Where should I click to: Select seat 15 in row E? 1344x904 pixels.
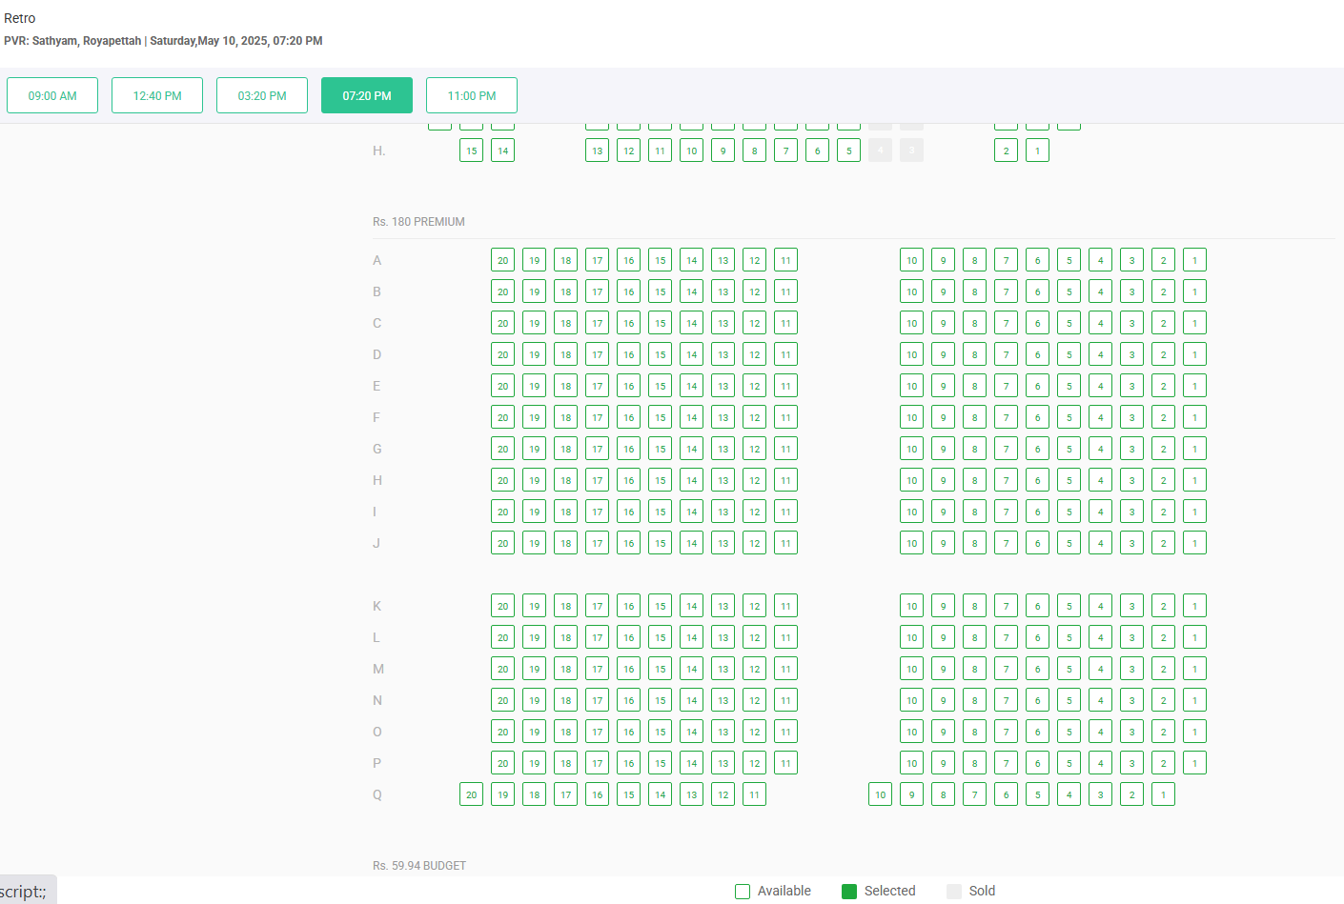click(x=660, y=386)
